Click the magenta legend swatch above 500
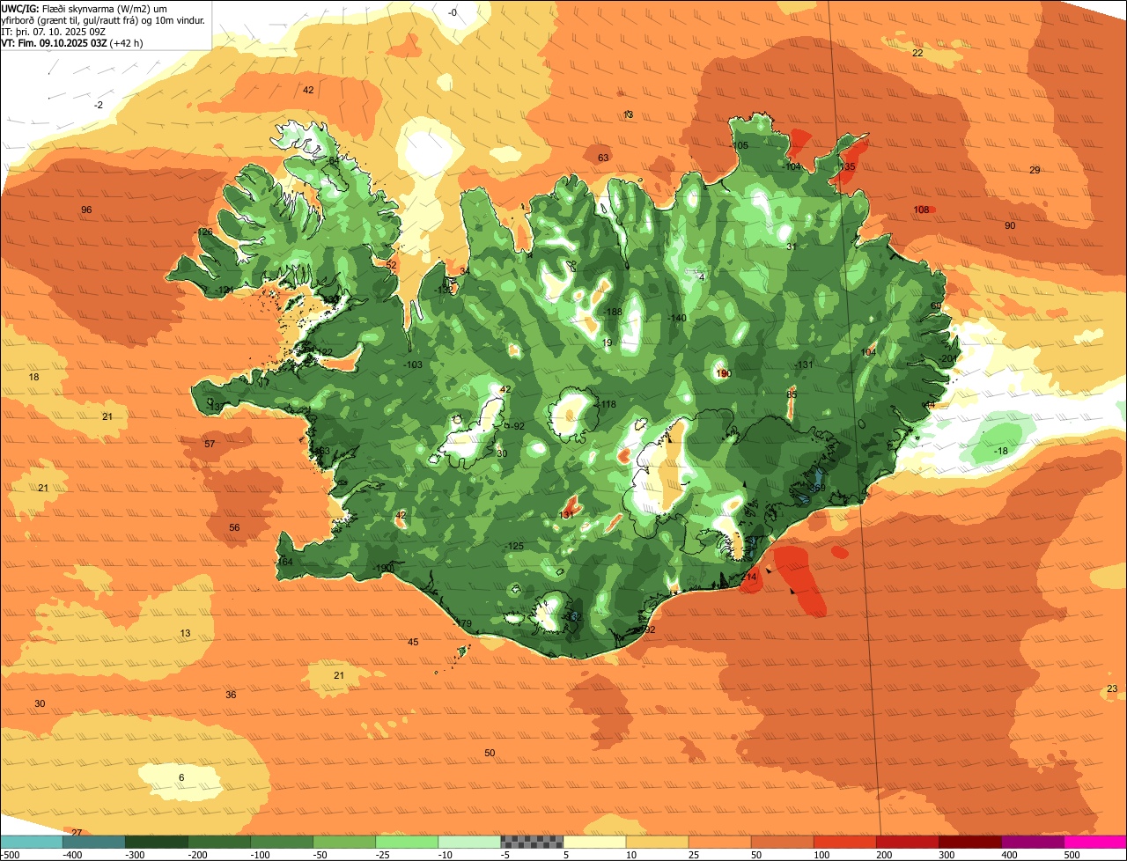The width and height of the screenshot is (1127, 861). [1095, 842]
